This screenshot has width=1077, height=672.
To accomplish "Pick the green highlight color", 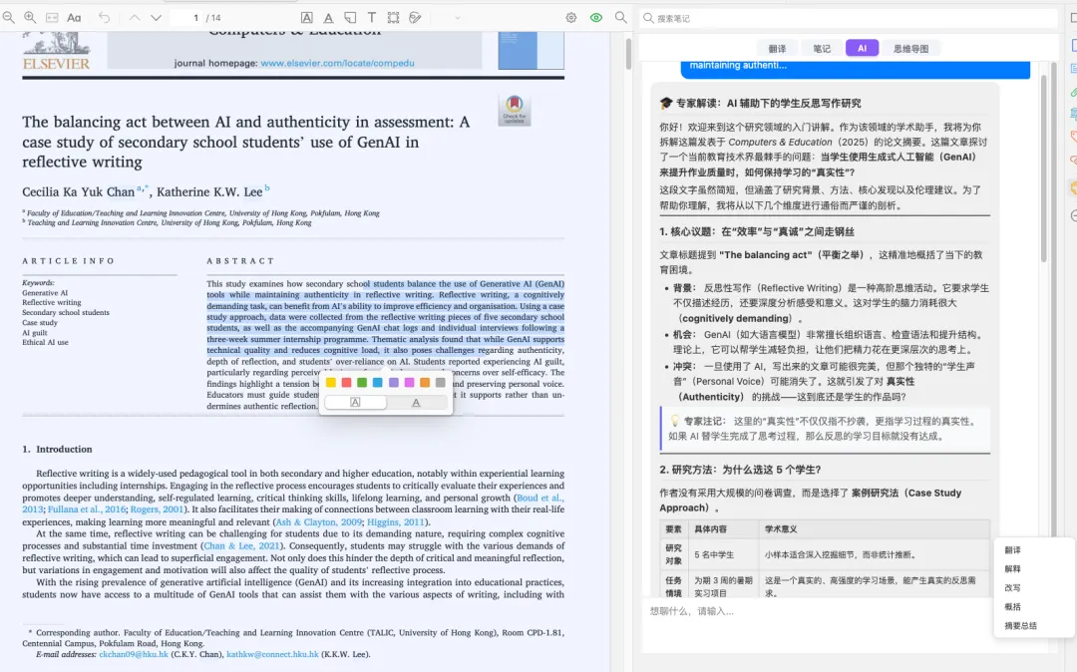I will click(x=362, y=382).
